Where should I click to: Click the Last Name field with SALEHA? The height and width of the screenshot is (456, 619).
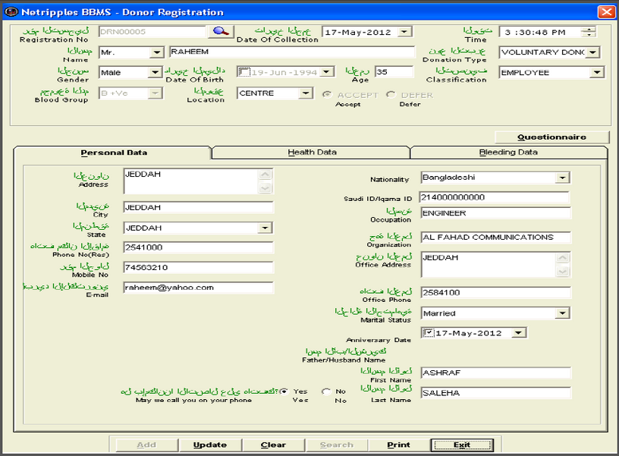pyautogui.click(x=496, y=393)
